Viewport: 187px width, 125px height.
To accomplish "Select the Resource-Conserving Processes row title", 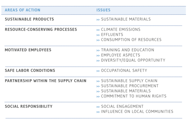I will [x=41, y=30].
